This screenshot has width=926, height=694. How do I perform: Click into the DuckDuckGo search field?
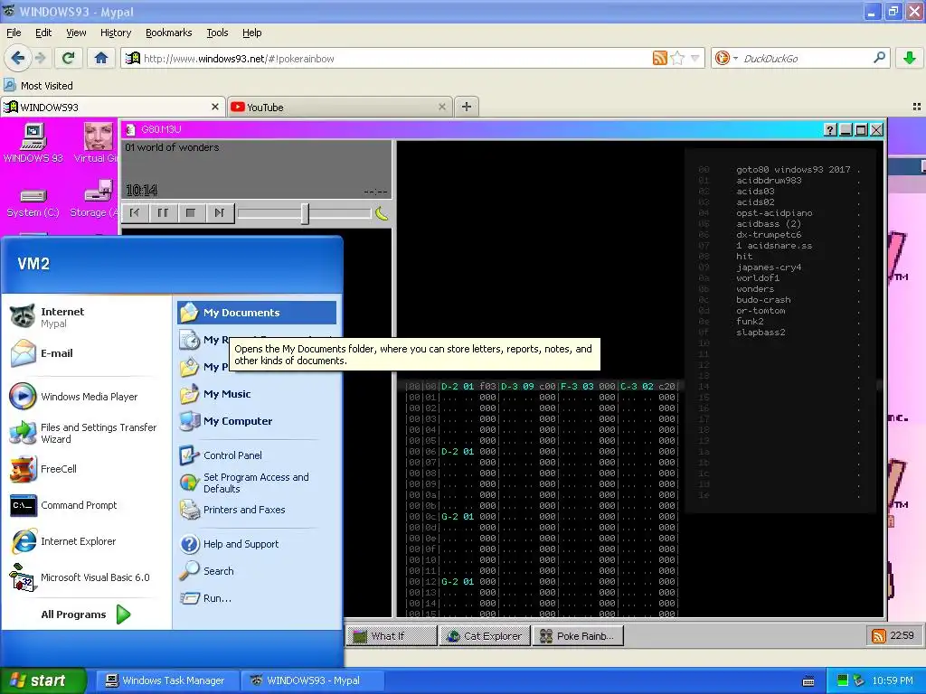coord(806,59)
